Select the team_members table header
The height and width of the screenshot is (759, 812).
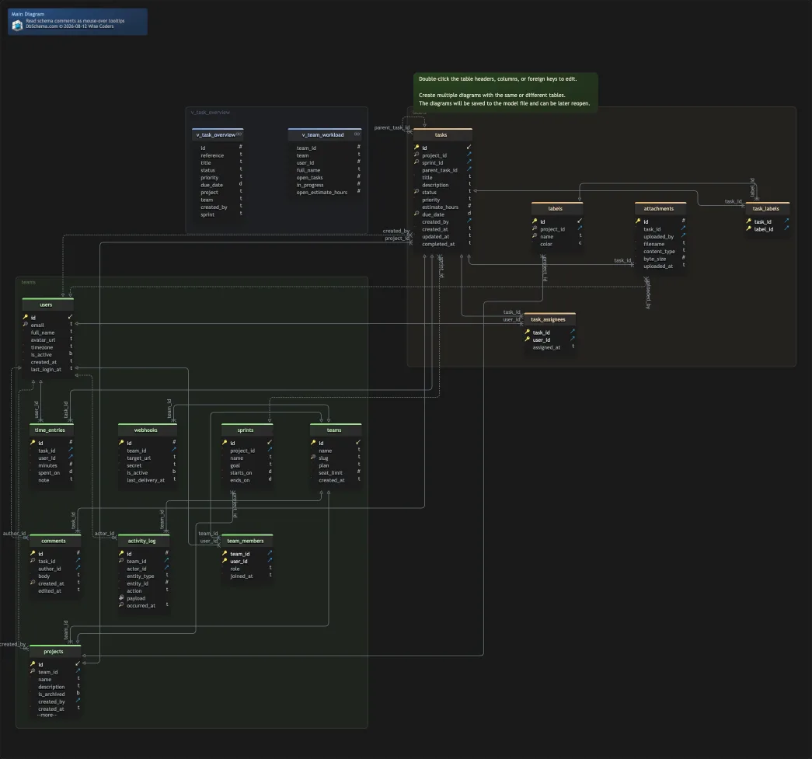[x=247, y=541]
